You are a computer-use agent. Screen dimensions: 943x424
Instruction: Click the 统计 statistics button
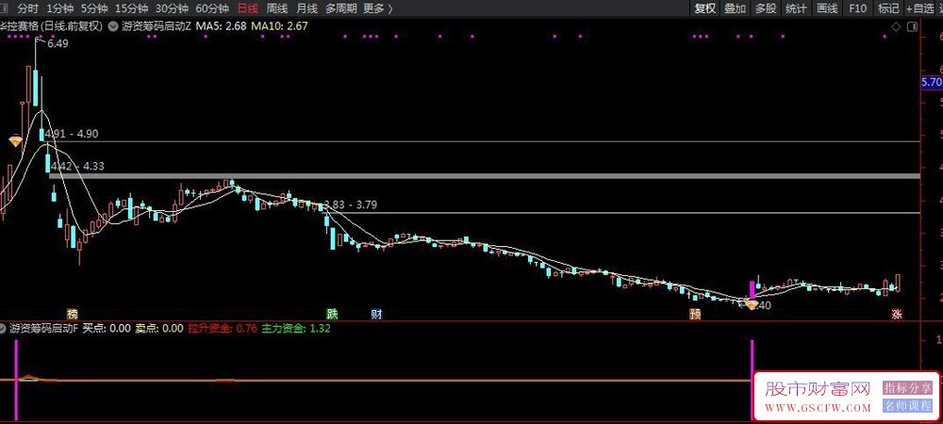pyautogui.click(x=796, y=8)
